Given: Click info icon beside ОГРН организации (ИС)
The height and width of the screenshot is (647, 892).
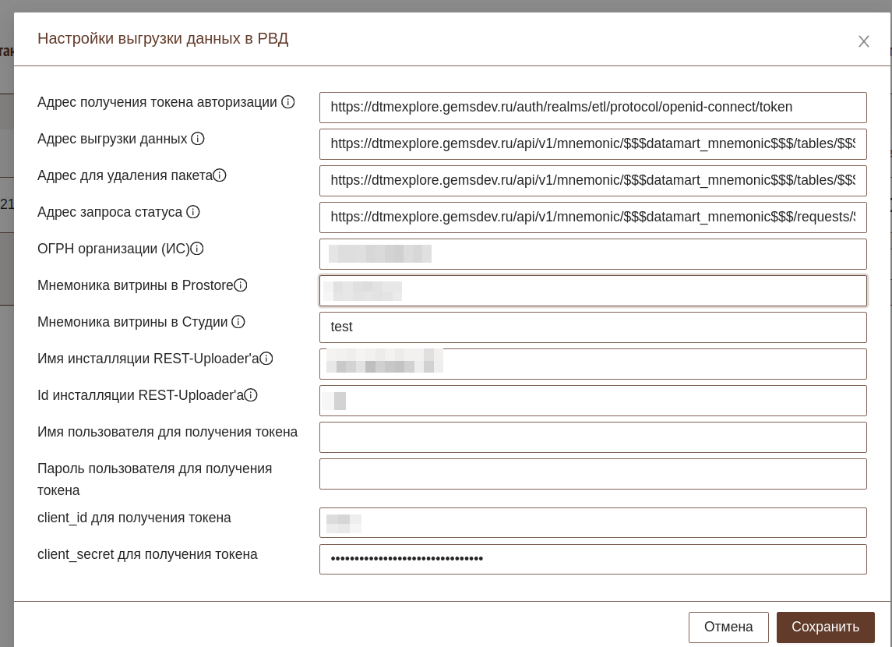Looking at the screenshot, I should pos(197,249).
